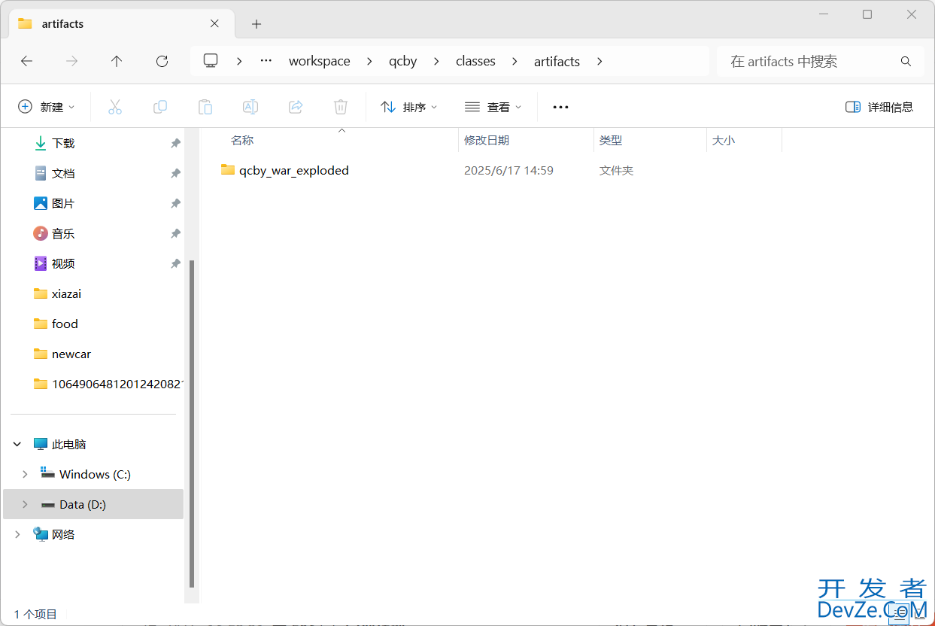This screenshot has width=935, height=626.
Task: Unpin 视频 using its pin icon
Action: [175, 263]
